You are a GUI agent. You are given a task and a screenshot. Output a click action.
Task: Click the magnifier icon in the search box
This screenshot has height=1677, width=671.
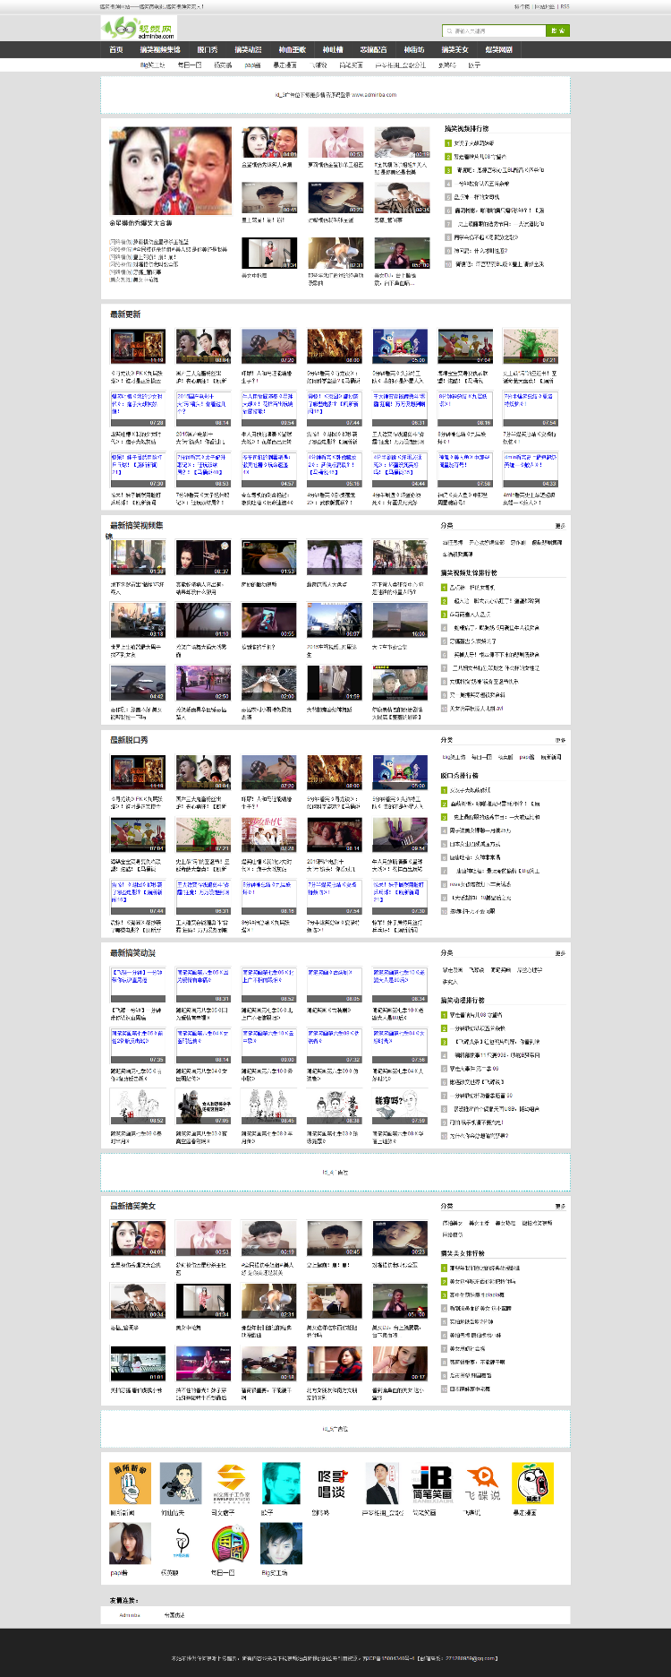(x=449, y=30)
